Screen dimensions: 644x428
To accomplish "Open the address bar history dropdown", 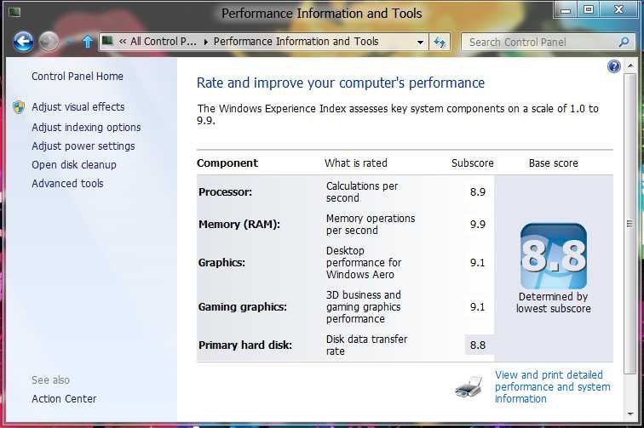I will [x=420, y=42].
